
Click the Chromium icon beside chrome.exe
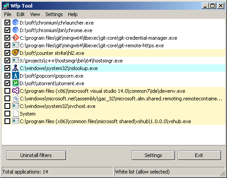point(15,30)
